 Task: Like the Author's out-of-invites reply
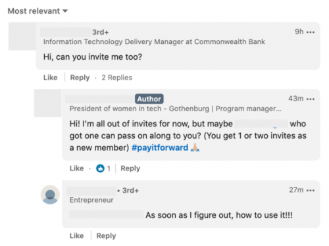(76, 168)
